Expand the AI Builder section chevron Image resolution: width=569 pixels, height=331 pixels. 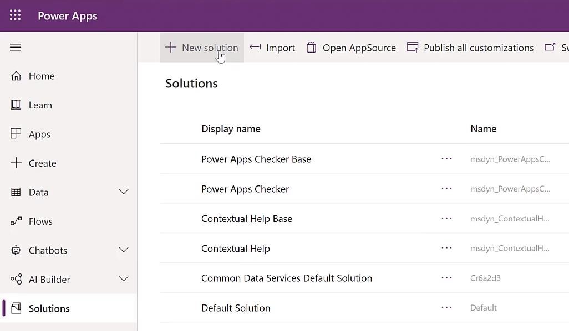[124, 279]
